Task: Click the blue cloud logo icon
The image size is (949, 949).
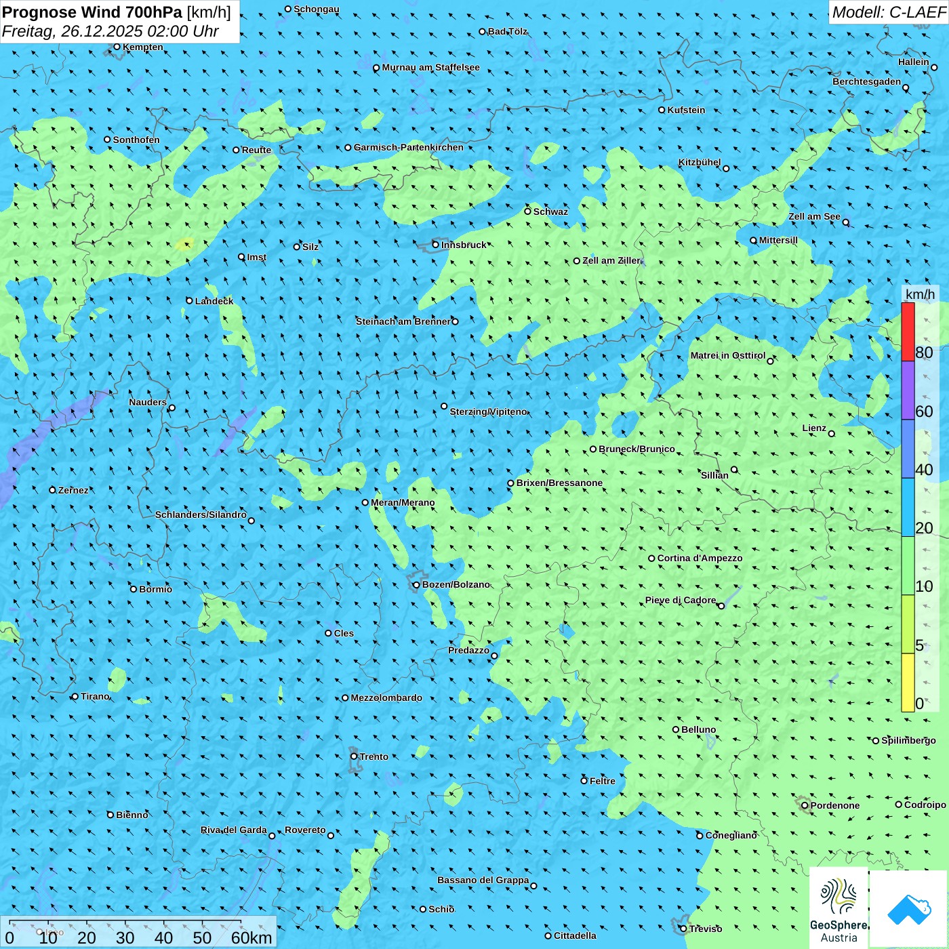Action: pos(908,909)
